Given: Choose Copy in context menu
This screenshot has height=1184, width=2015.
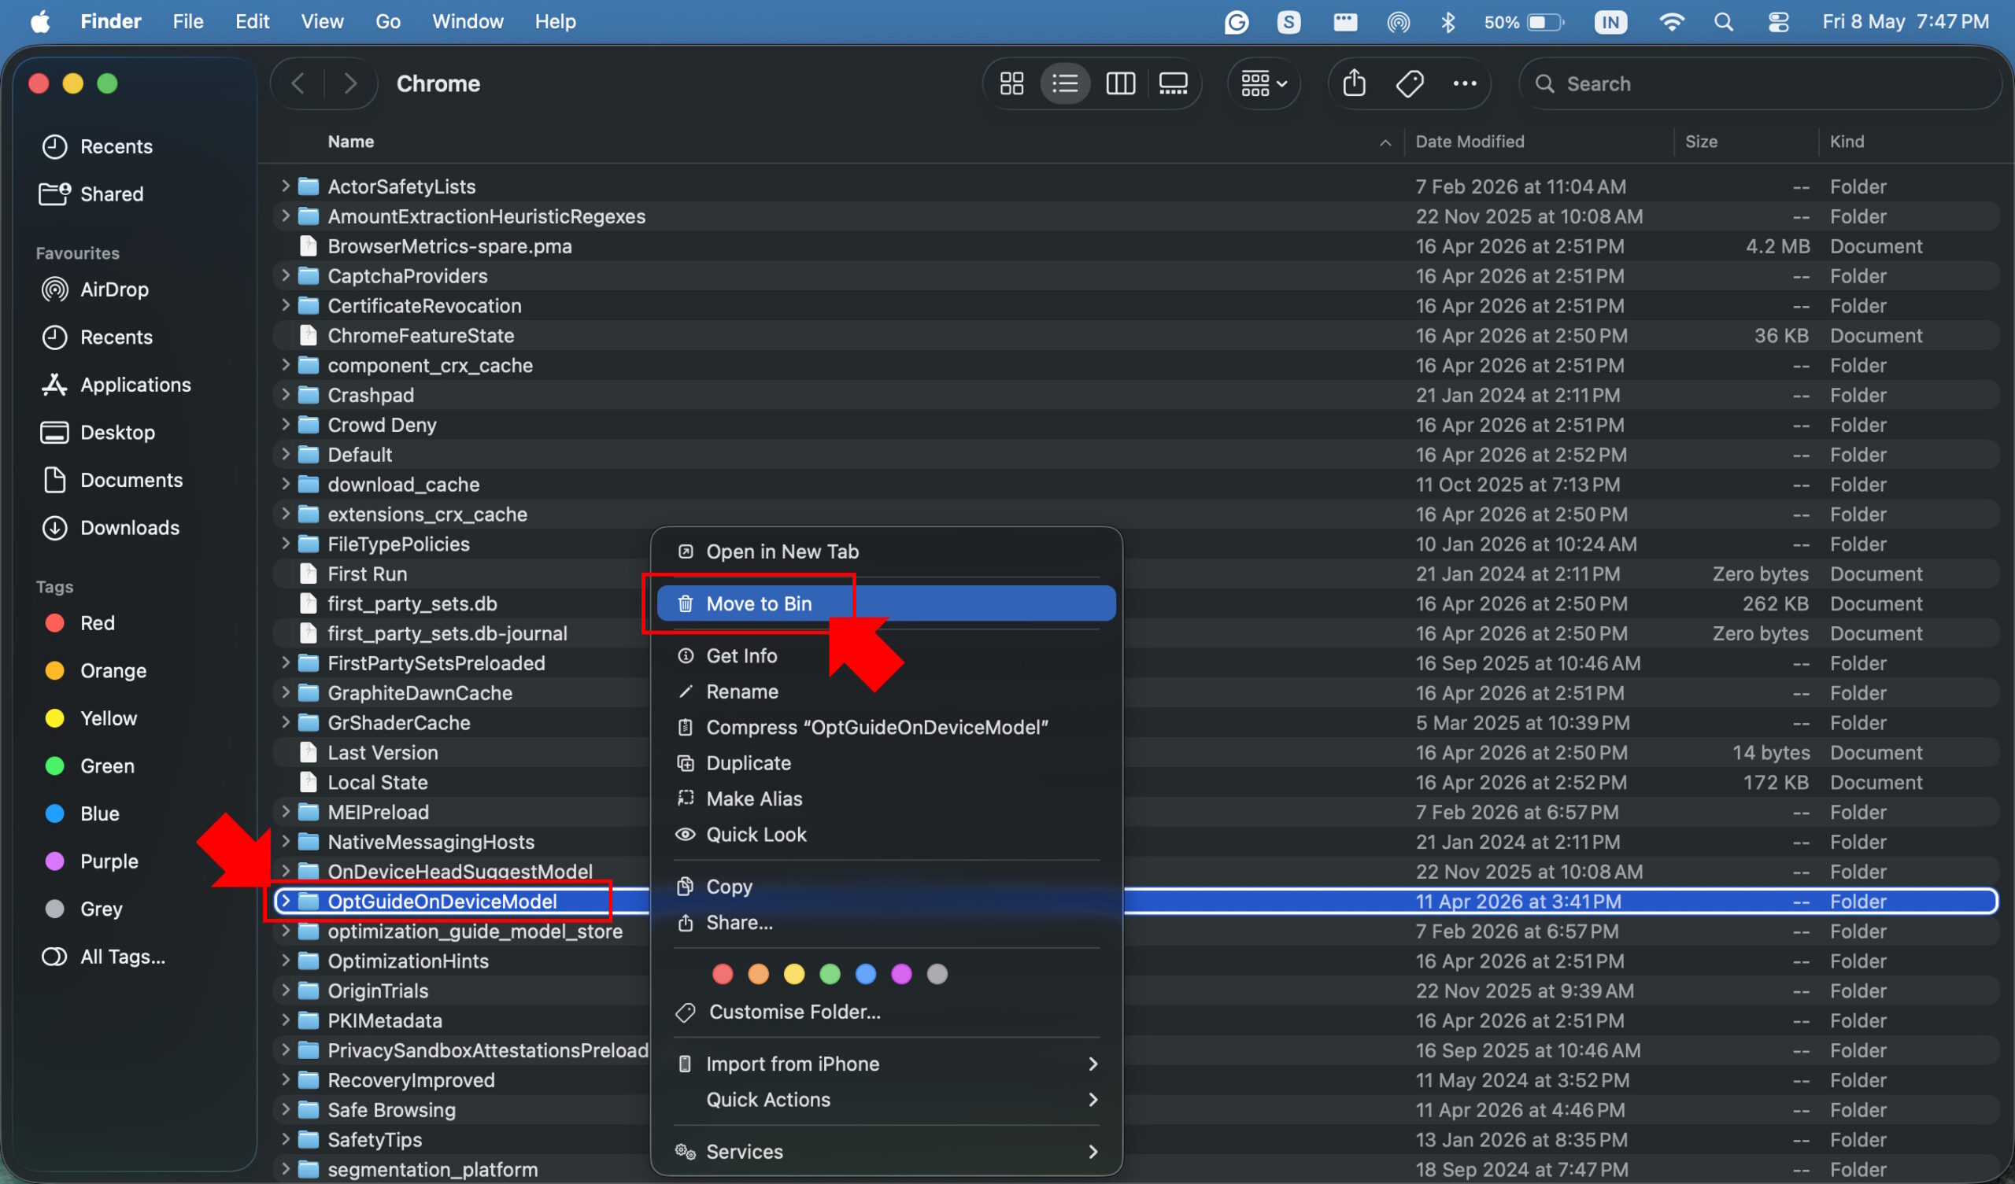Looking at the screenshot, I should (x=886, y=887).
